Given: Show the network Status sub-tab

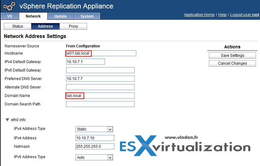Looking at the screenshot, I should coord(18,26).
